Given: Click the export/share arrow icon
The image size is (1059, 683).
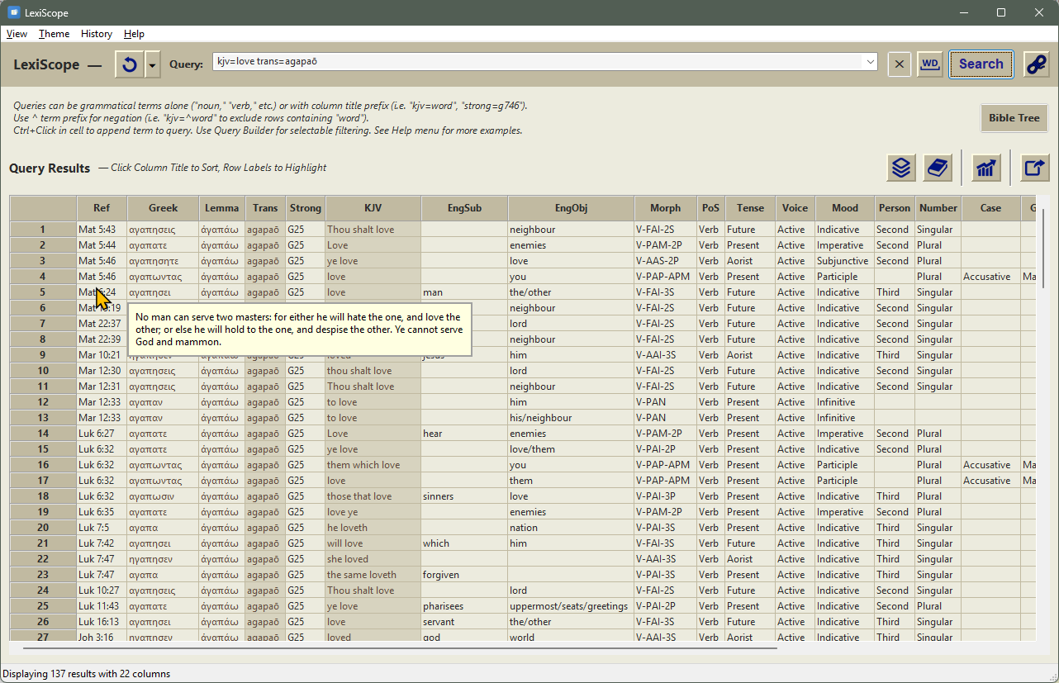Looking at the screenshot, I should (x=1033, y=168).
